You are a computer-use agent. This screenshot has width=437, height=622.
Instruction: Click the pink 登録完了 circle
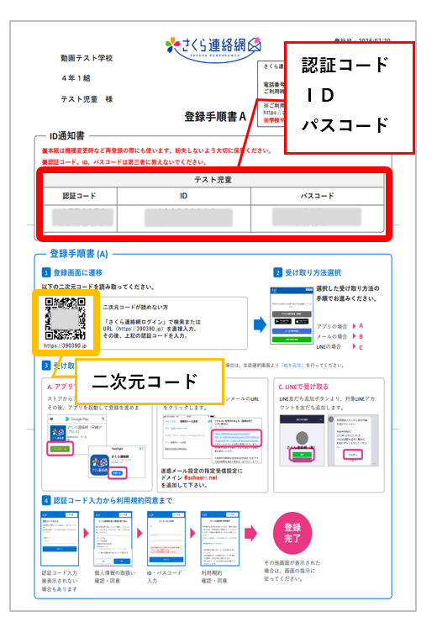[x=292, y=533]
